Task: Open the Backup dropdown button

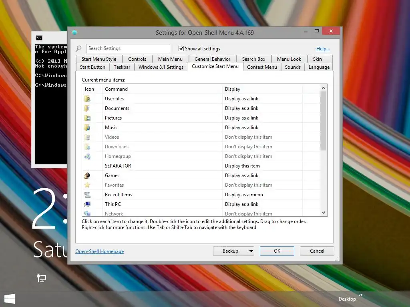Action: coord(233,251)
